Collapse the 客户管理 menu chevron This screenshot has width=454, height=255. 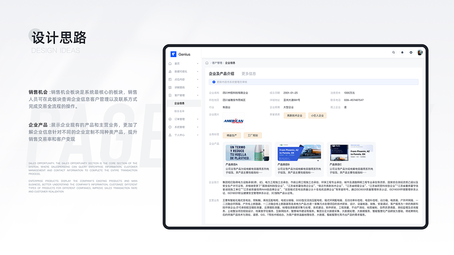pos(198,95)
